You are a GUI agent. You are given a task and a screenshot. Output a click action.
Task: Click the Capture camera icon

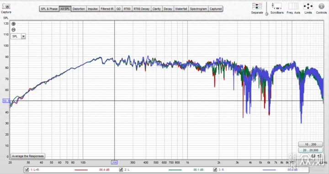(6, 6)
